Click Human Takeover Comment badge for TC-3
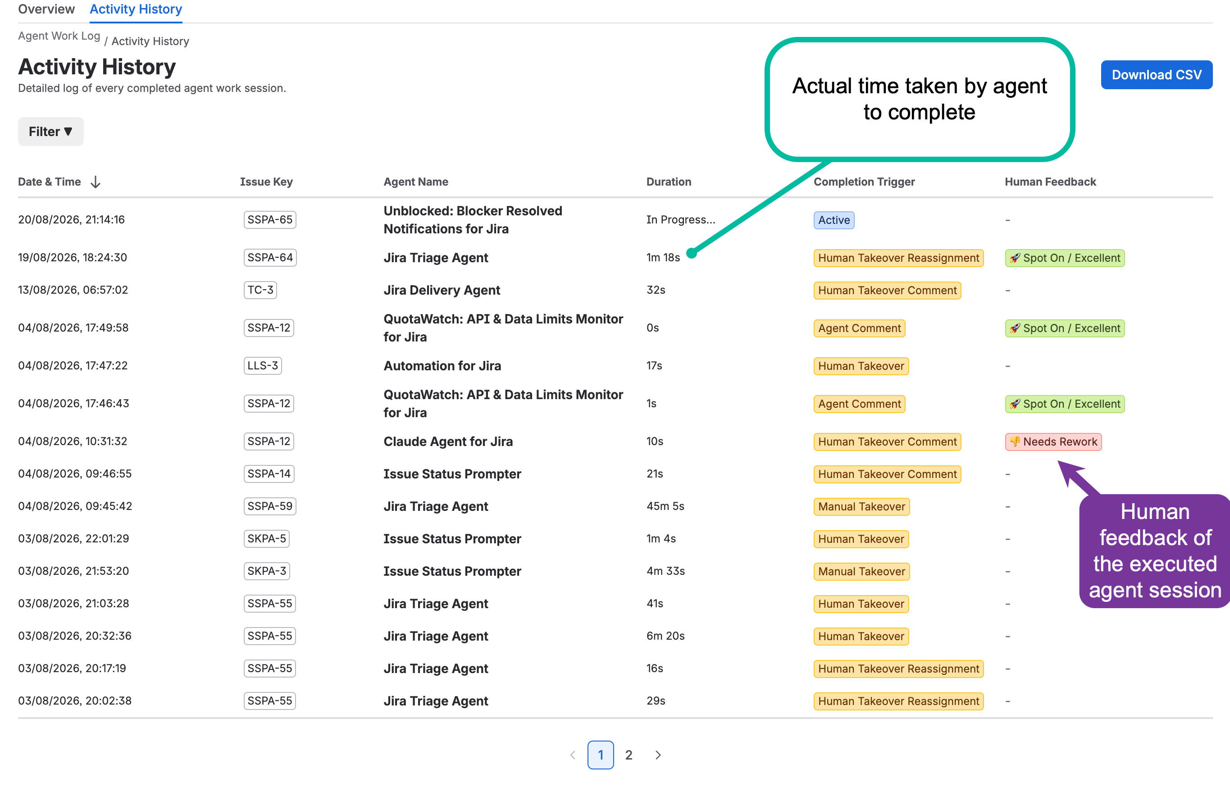This screenshot has height=787, width=1230. pyautogui.click(x=887, y=291)
